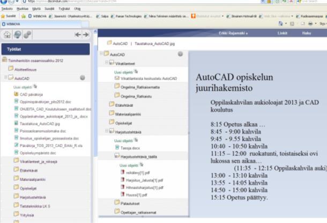
Task: Open the Salpa favorites bar link
Action: 102,16
